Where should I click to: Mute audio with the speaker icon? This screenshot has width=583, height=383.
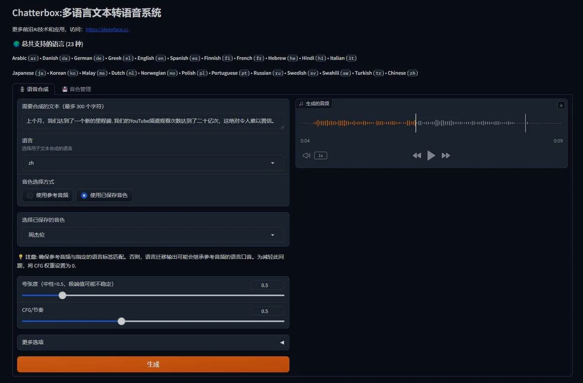(x=306, y=155)
